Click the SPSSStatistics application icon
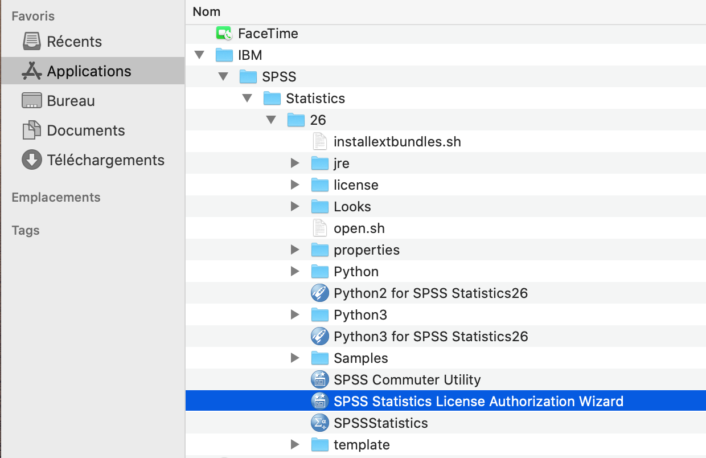 pyautogui.click(x=320, y=423)
